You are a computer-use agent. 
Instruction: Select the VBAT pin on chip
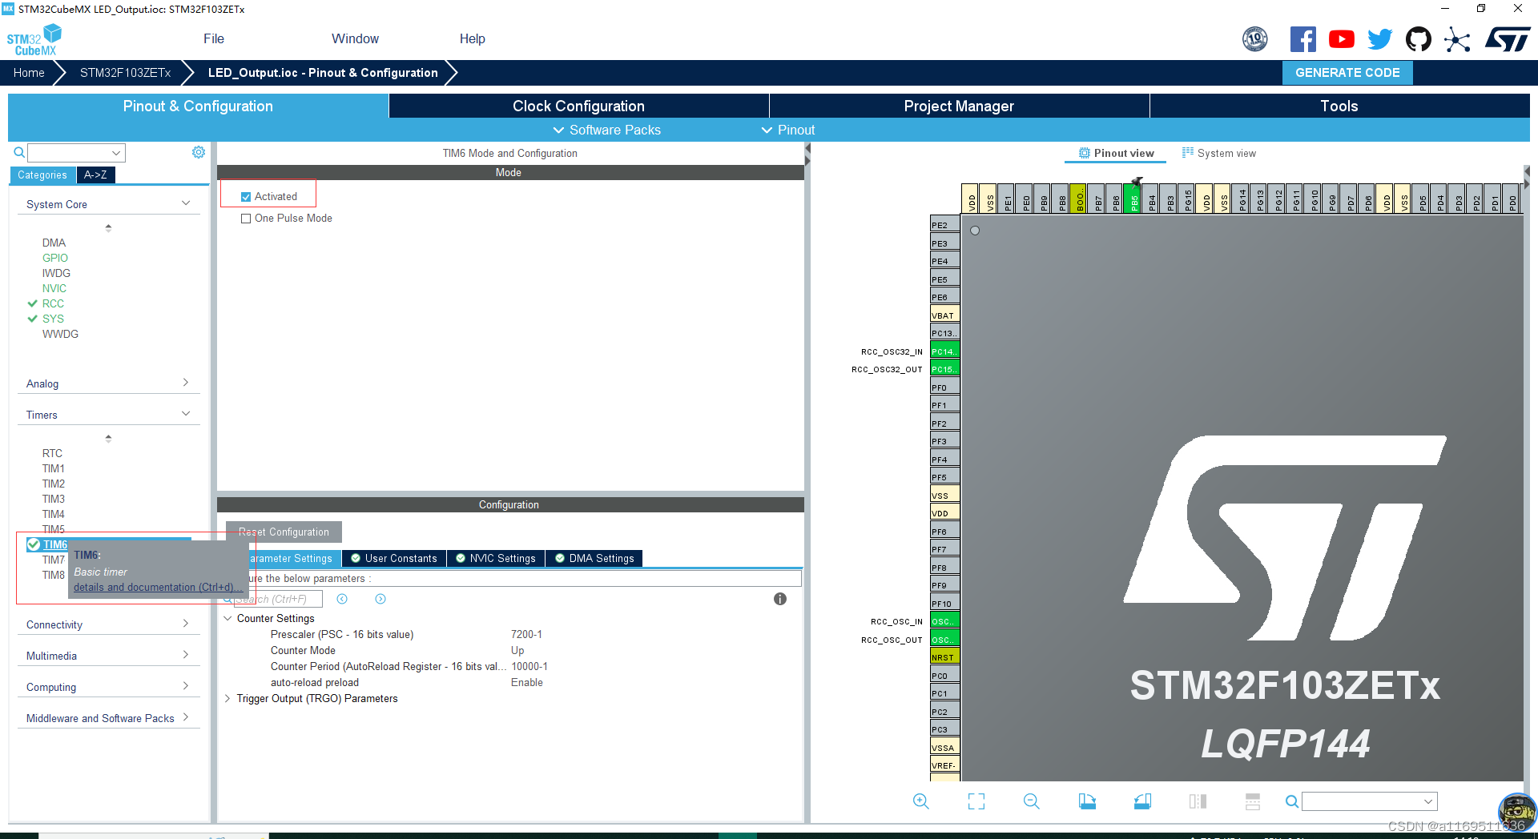944,315
